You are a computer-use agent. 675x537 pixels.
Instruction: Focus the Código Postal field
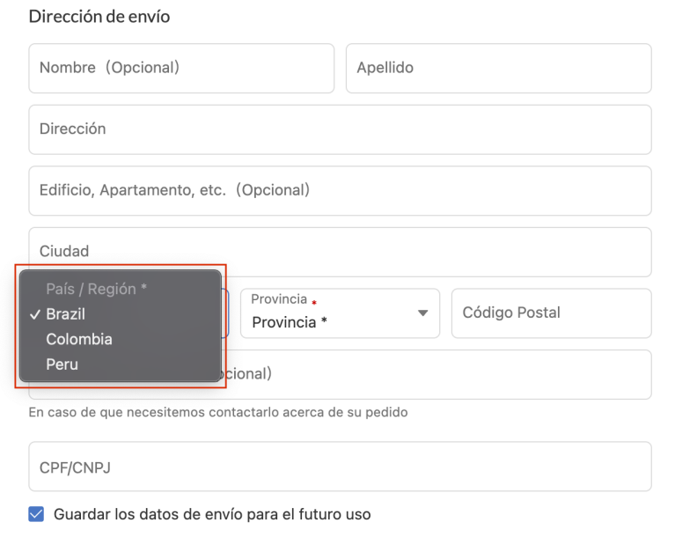click(x=551, y=313)
